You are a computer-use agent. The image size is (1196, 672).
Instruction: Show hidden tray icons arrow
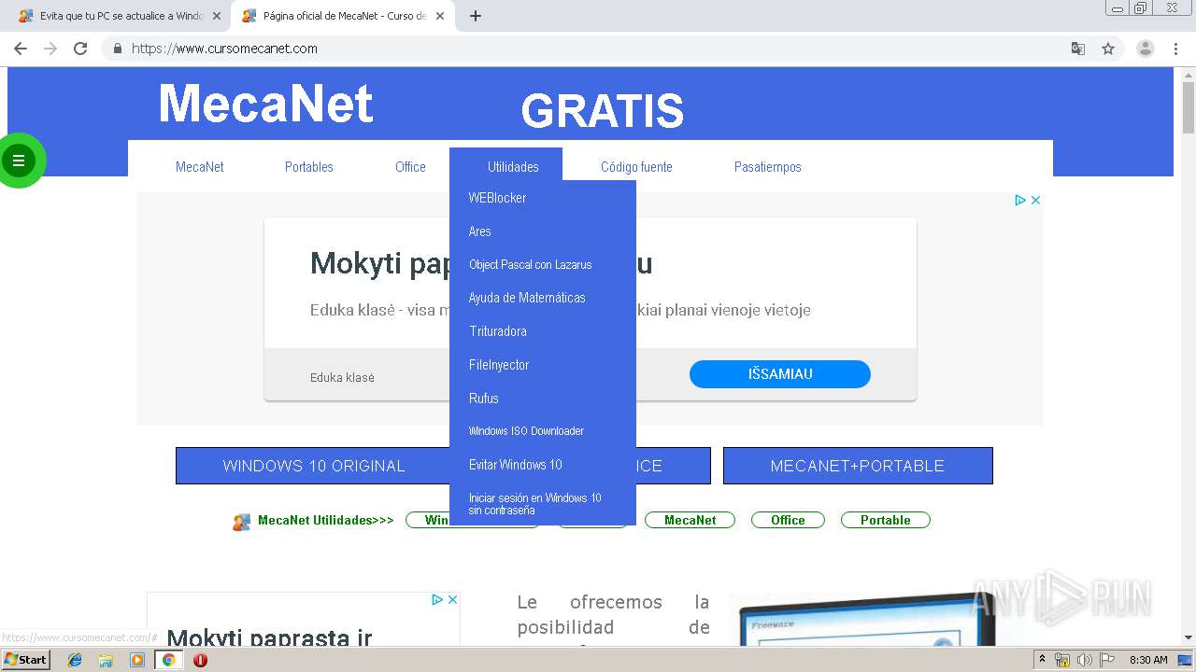point(1043,660)
